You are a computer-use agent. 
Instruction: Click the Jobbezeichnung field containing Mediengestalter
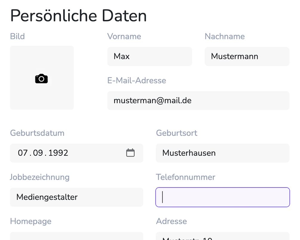tap(76, 197)
